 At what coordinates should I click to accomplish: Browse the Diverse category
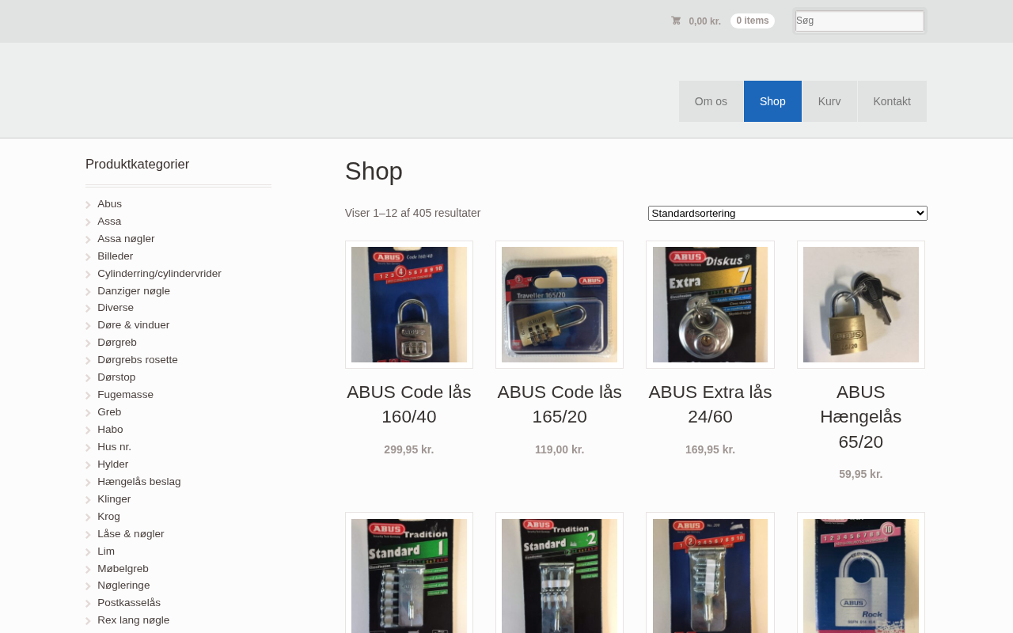pyautogui.click(x=116, y=308)
